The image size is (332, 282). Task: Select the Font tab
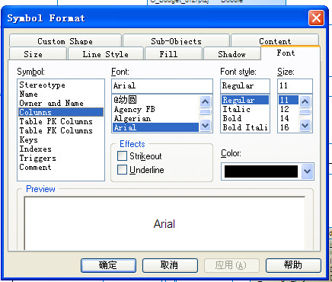pos(290,53)
